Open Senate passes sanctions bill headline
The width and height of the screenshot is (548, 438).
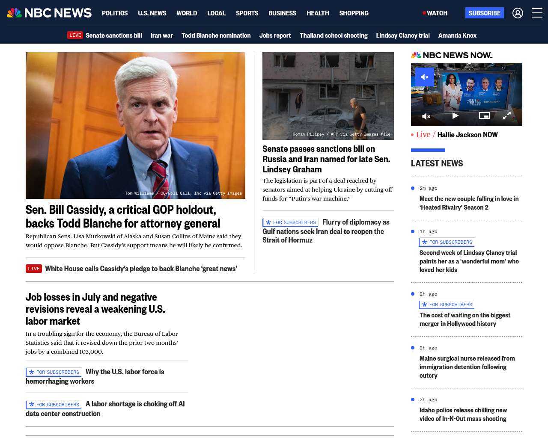pos(326,159)
